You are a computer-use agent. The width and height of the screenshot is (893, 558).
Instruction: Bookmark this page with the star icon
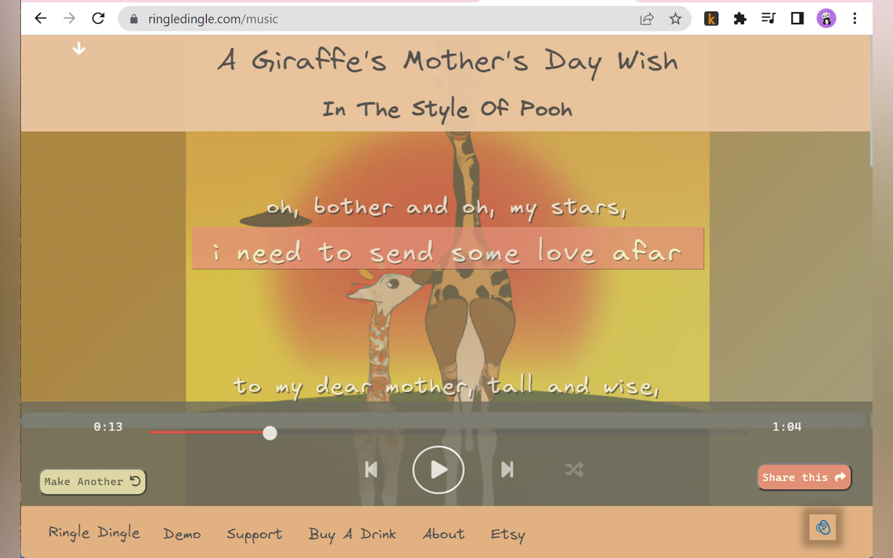click(675, 19)
